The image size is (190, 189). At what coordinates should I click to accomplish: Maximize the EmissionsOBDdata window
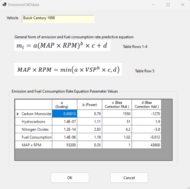[168, 5]
